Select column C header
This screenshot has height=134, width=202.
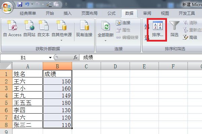click(86, 66)
